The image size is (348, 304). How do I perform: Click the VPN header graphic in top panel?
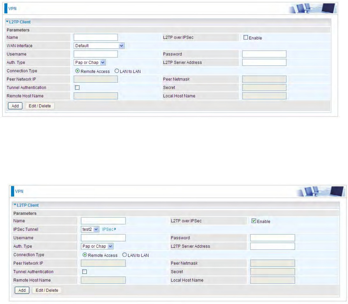pos(312,8)
